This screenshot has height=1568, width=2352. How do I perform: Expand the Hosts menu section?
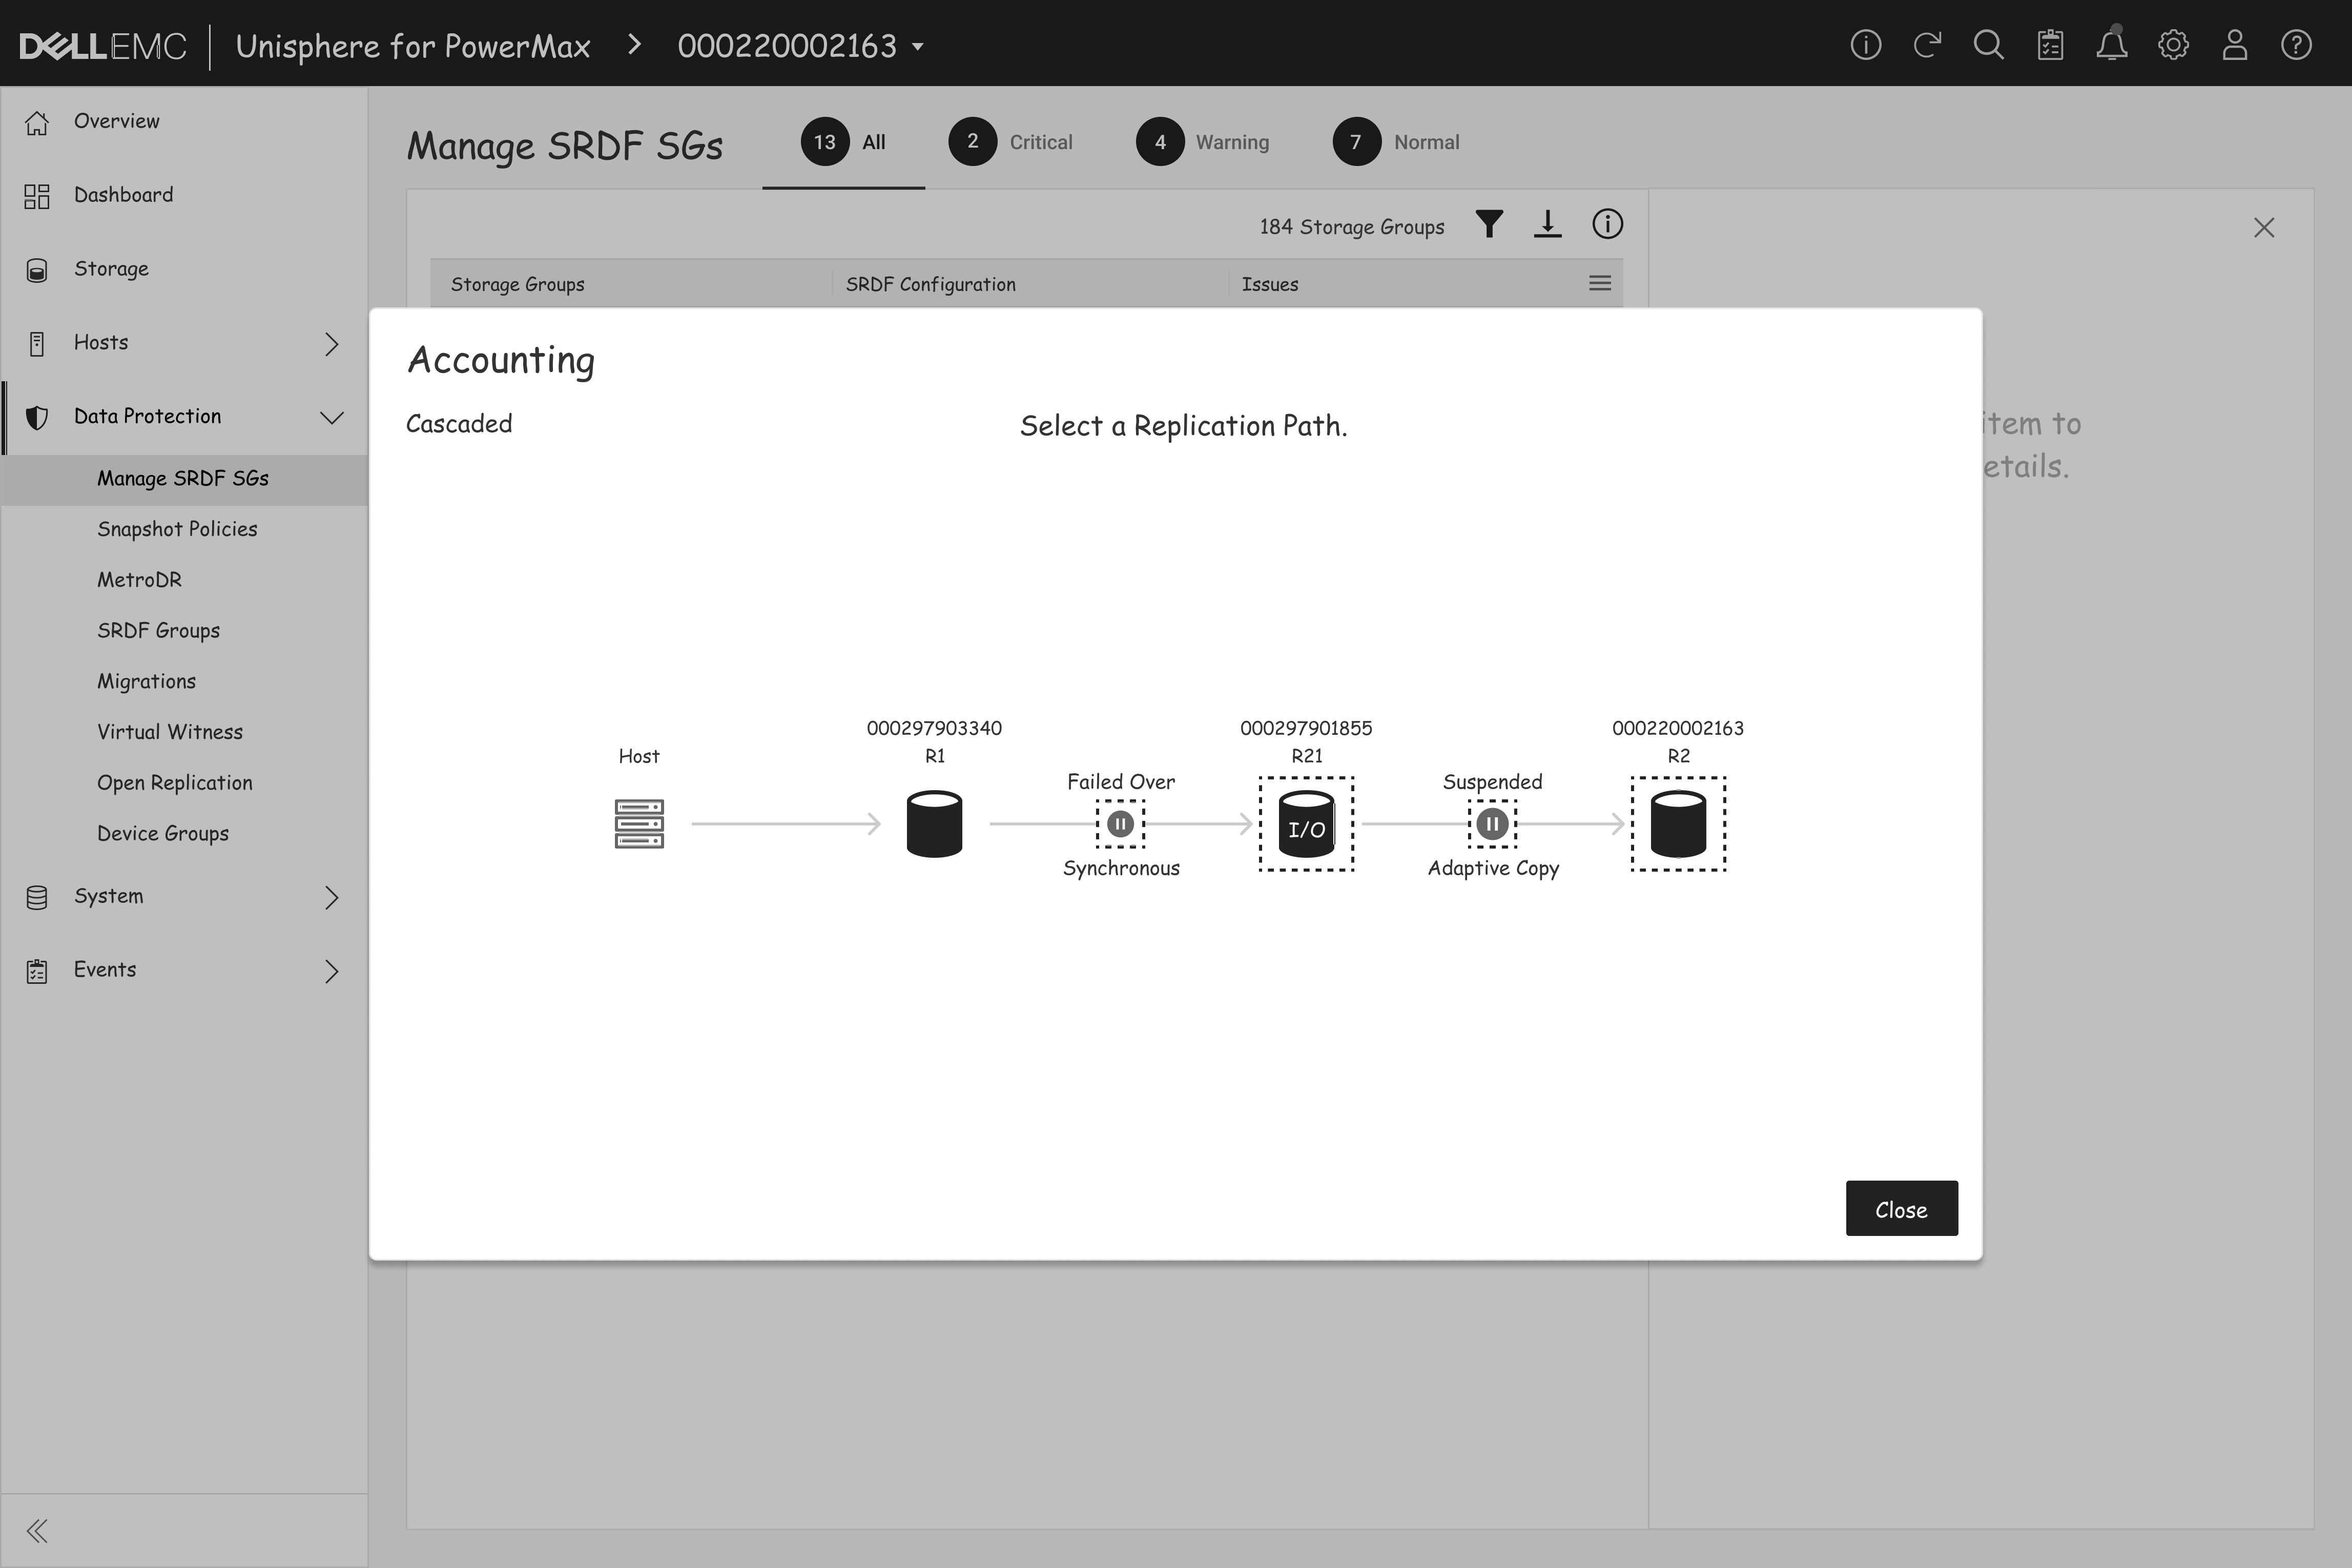click(331, 344)
